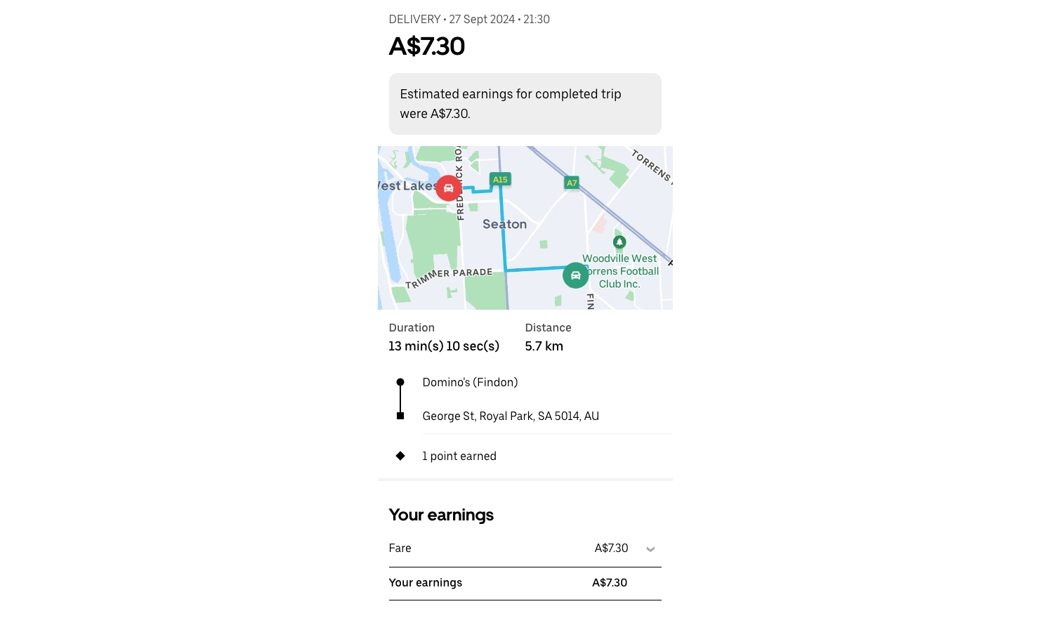Open the Fare A$7.30 row
The height and width of the screenshot is (637, 1050).
point(525,549)
